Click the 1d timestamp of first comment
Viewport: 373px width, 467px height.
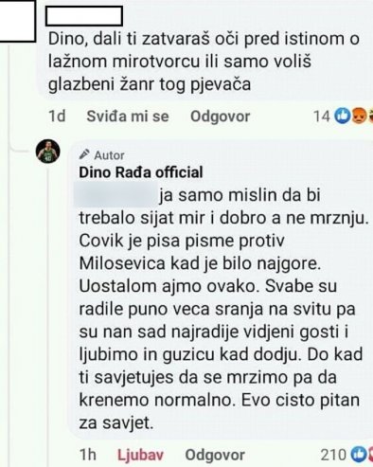57,117
